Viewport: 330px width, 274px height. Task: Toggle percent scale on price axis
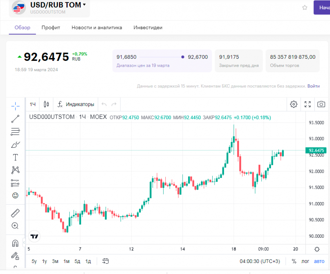point(294,261)
